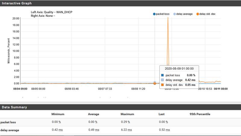The width and height of the screenshot is (241, 136).
Task: Click the Minimum column header
Action: click(x=58, y=114)
